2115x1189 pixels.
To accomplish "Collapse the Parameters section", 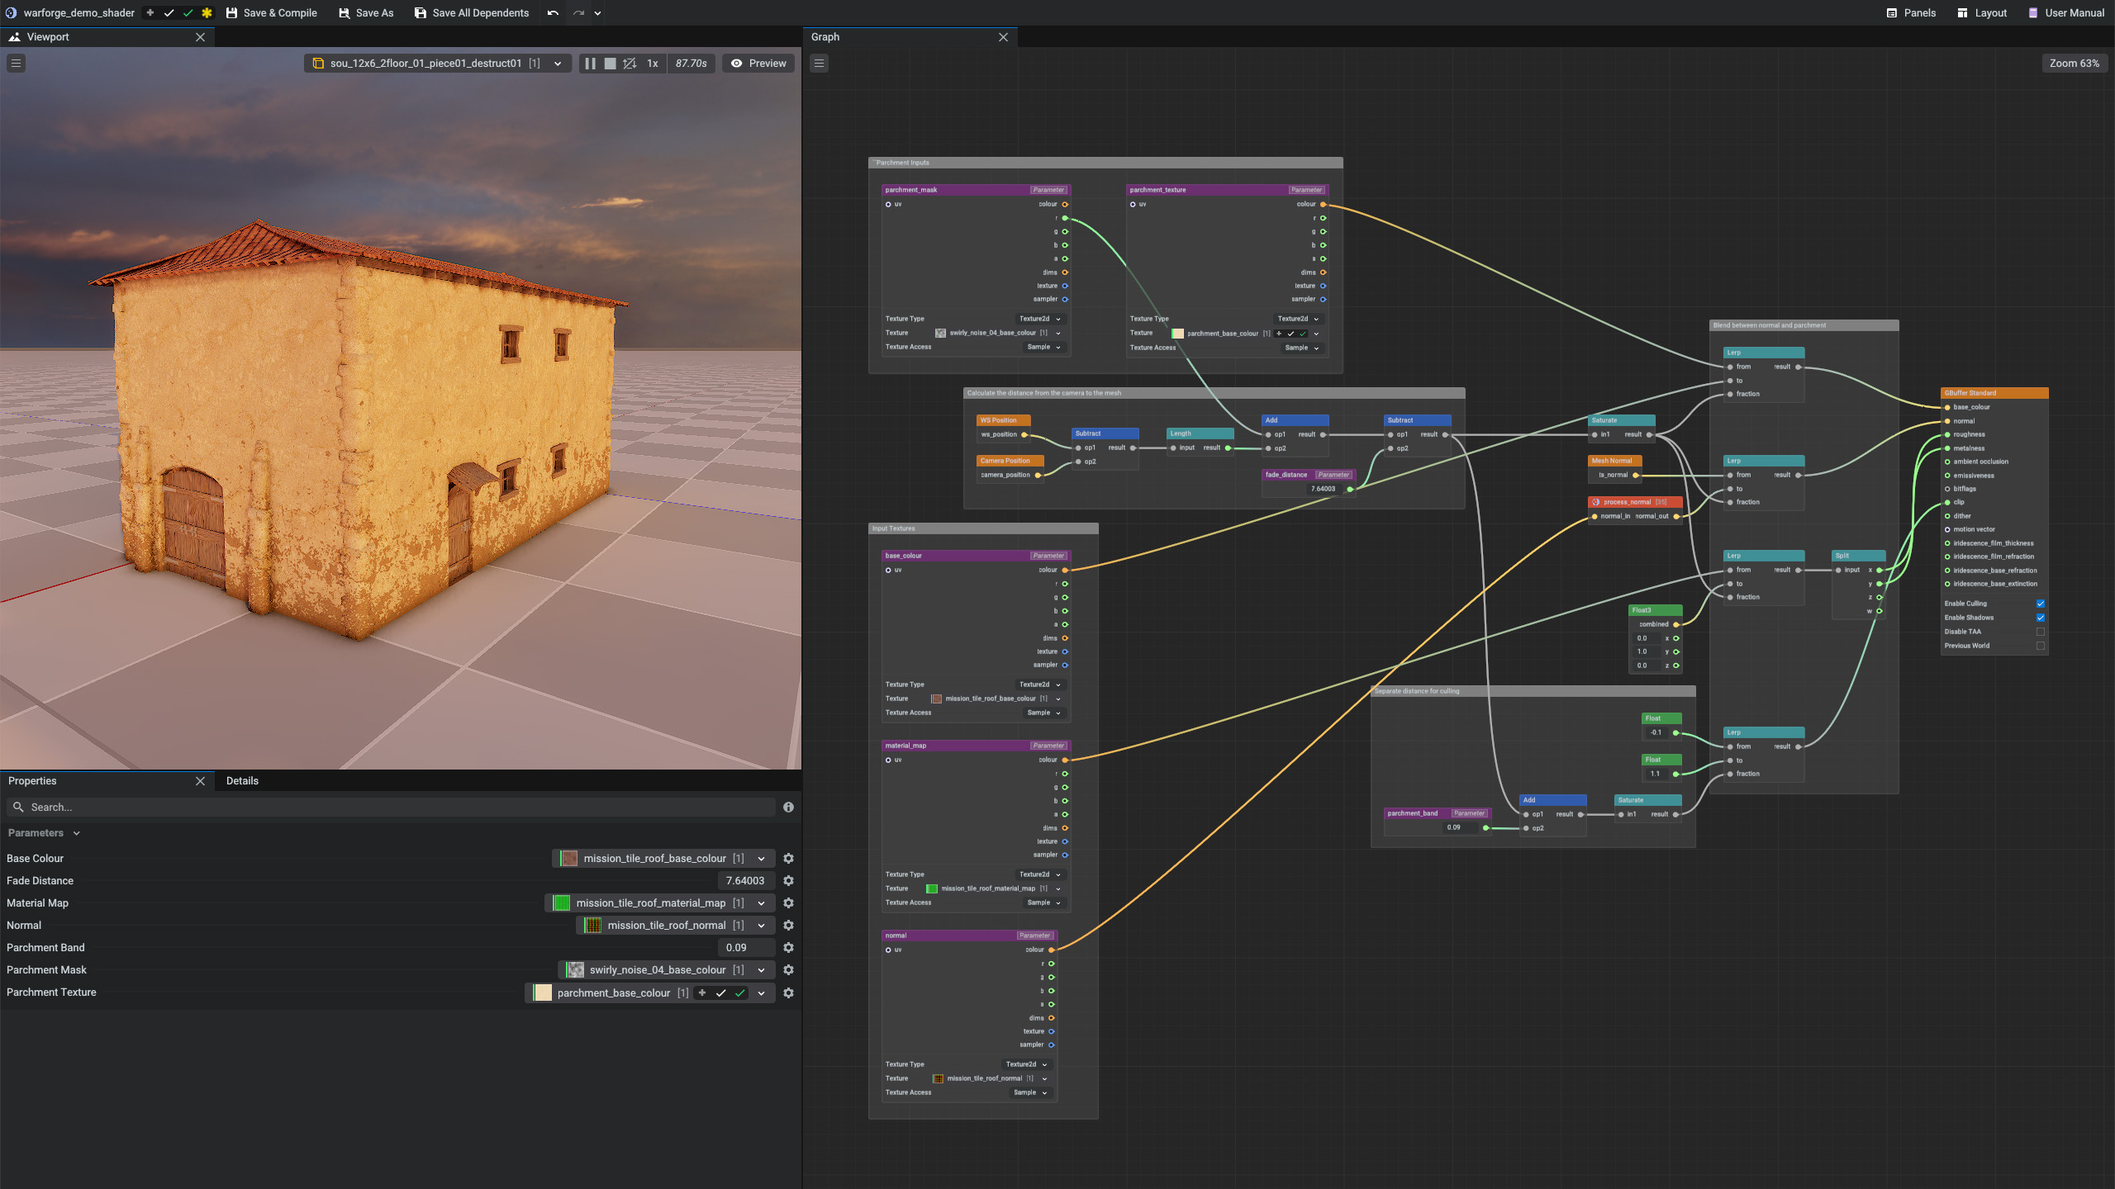I will coord(76,833).
